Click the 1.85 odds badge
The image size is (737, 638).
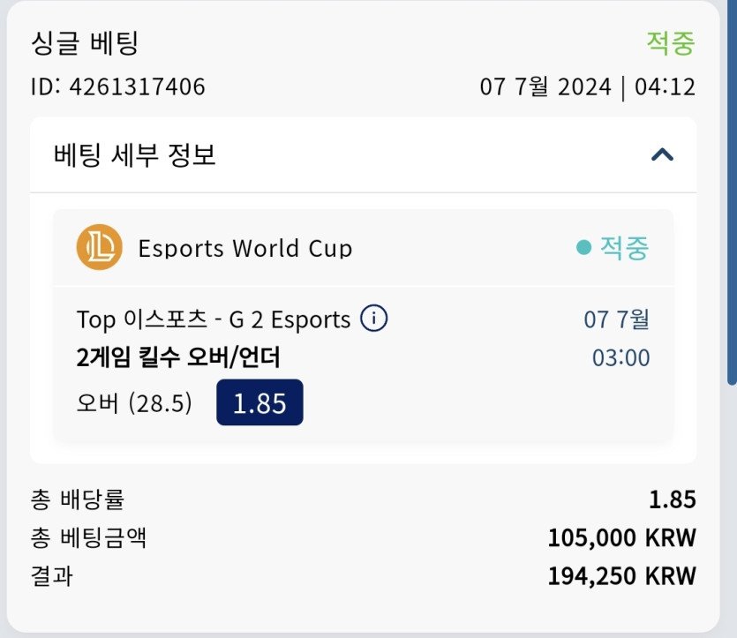(259, 402)
